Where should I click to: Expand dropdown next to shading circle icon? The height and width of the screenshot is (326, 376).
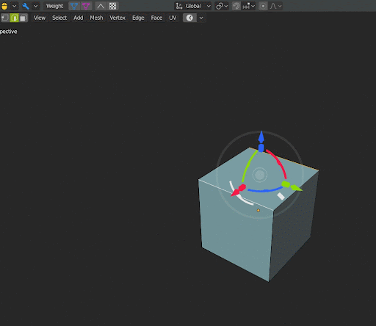click(201, 18)
